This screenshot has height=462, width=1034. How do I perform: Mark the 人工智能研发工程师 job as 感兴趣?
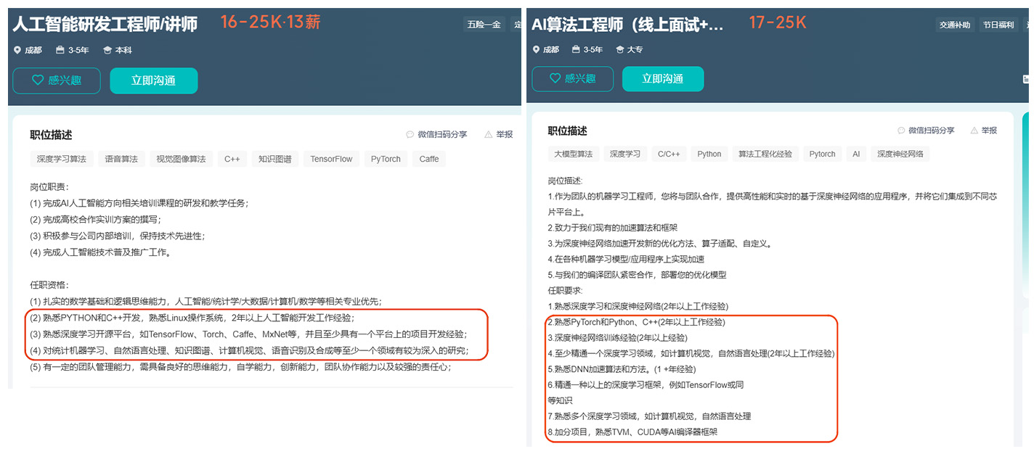coord(57,81)
